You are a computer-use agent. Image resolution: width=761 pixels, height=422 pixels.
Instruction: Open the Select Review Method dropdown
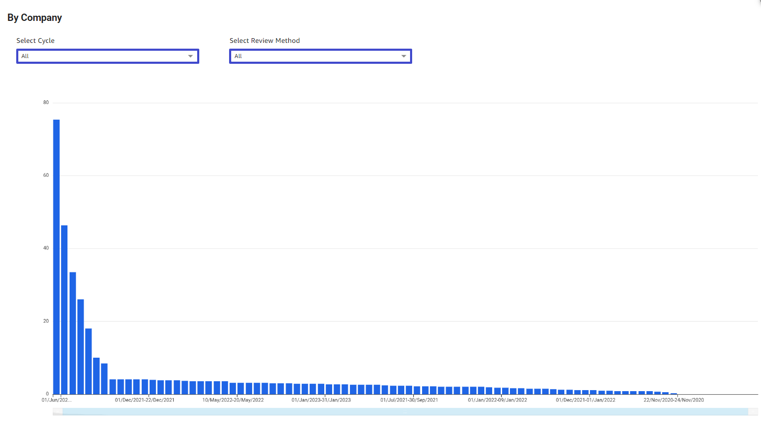321,56
